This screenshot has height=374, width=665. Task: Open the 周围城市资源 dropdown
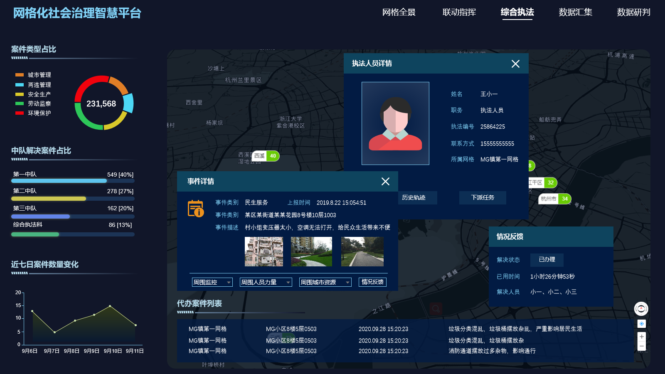tap(325, 282)
